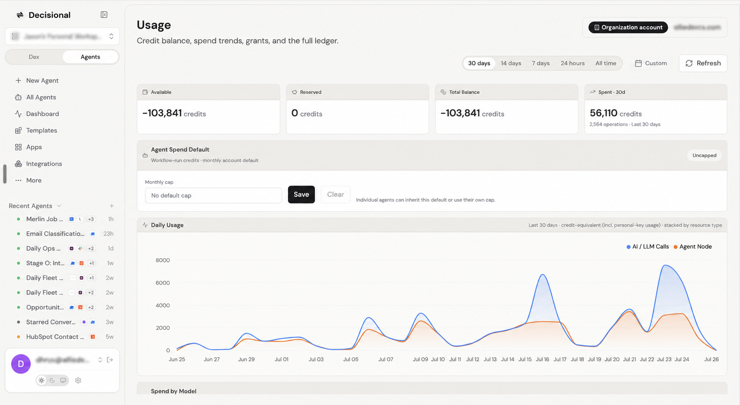
Task: Select the 24 hours range
Action: 573,63
